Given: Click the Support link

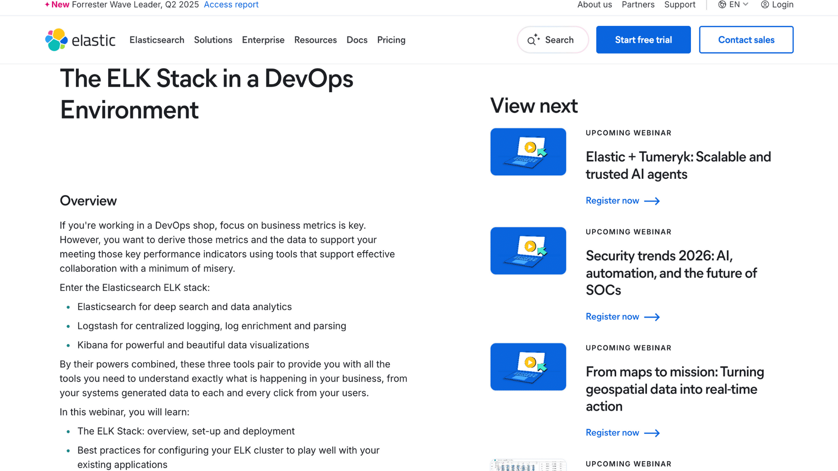Looking at the screenshot, I should [680, 5].
